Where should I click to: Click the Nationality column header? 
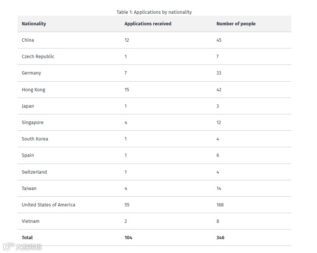(34, 24)
